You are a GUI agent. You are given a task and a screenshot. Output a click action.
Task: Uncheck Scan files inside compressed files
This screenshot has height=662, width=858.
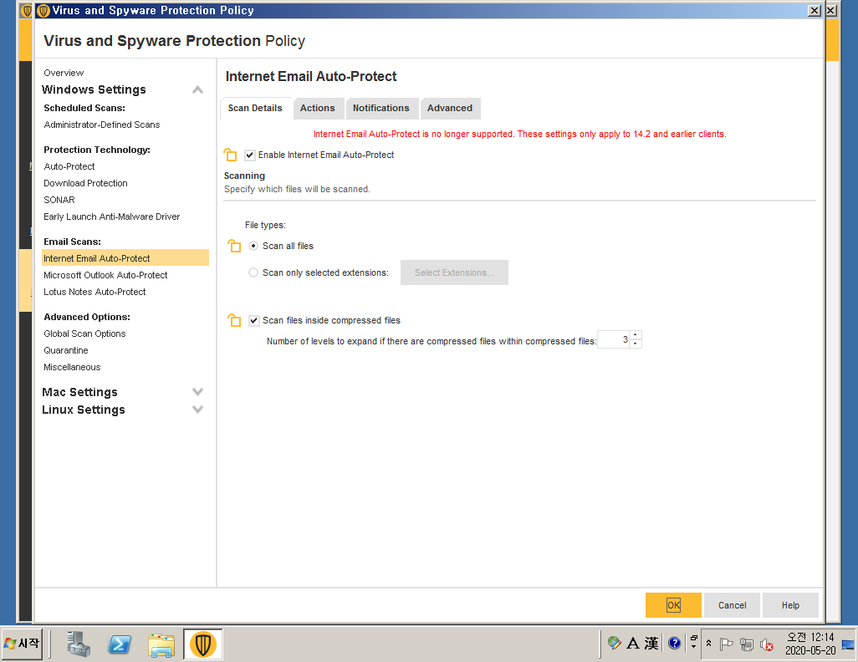point(254,321)
